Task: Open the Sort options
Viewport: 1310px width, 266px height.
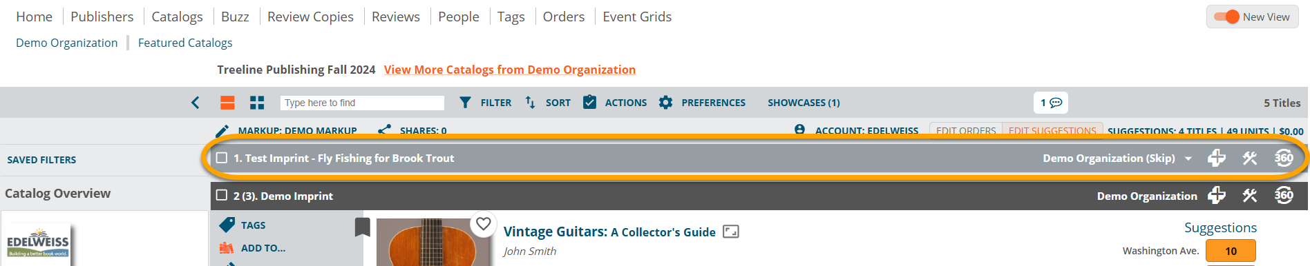Action: pos(548,103)
